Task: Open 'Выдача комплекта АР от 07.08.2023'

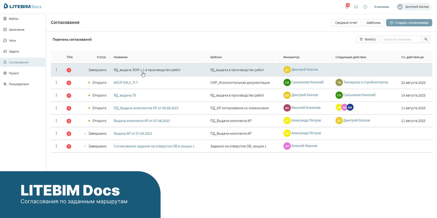Action: 142,121
